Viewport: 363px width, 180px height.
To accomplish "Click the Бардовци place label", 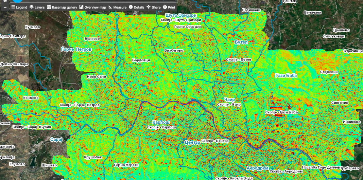I will pyautogui.click(x=141, y=61).
